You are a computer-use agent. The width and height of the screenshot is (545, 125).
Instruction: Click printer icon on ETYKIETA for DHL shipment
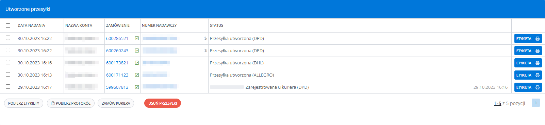coord(538,63)
